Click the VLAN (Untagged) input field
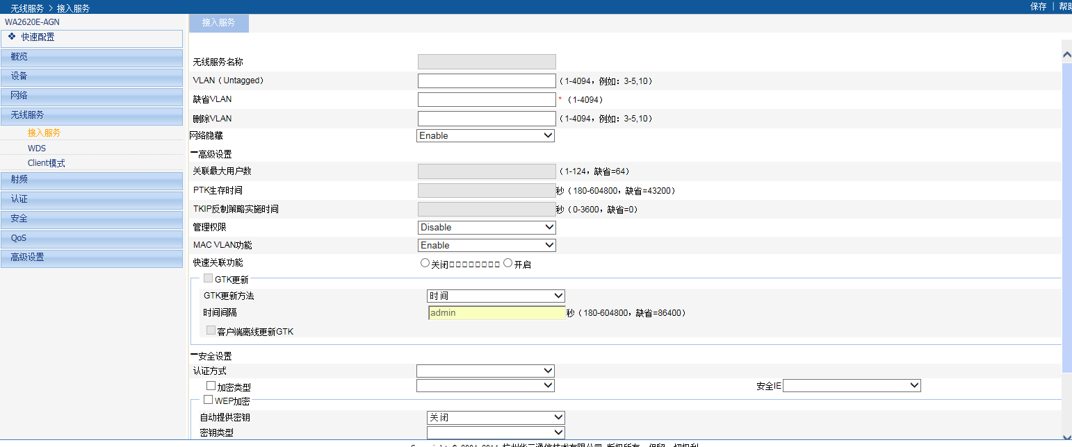Viewport: 1072px width, 447px height. 487,81
